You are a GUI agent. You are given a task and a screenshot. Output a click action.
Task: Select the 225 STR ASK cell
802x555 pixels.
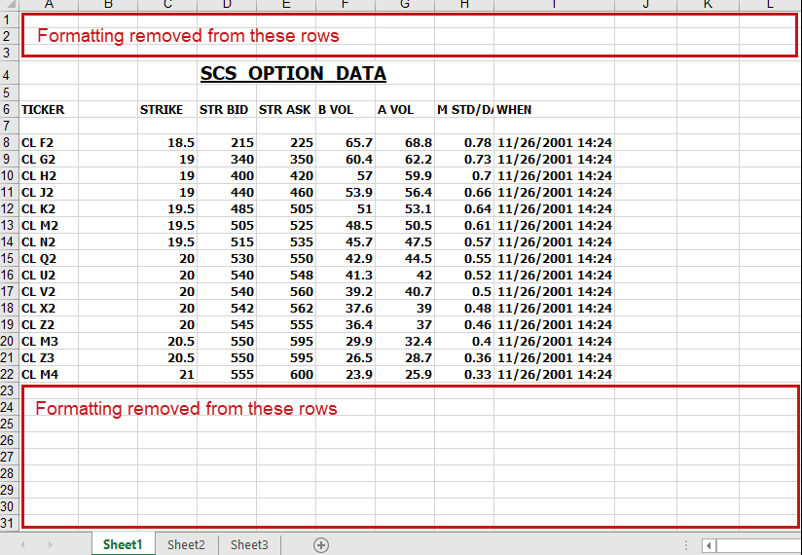click(x=286, y=143)
